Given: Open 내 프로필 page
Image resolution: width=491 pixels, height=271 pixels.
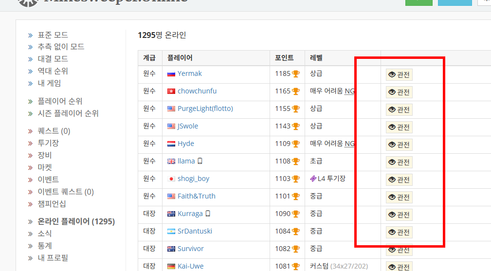Looking at the screenshot, I should [x=53, y=258].
